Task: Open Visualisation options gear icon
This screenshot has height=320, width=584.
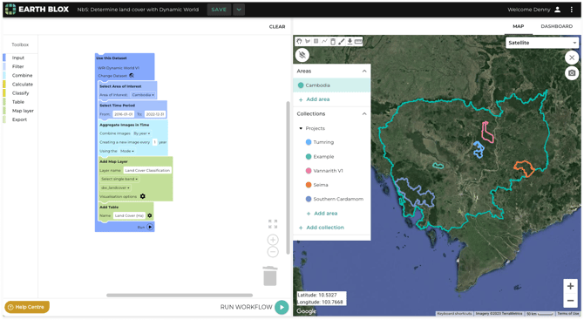Action: point(143,196)
